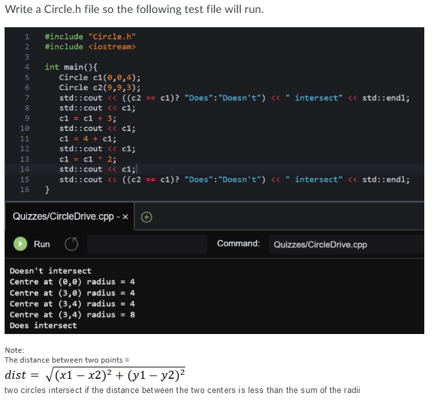Click 'Does intersect' output line
The width and height of the screenshot is (434, 406).
(x=43, y=326)
